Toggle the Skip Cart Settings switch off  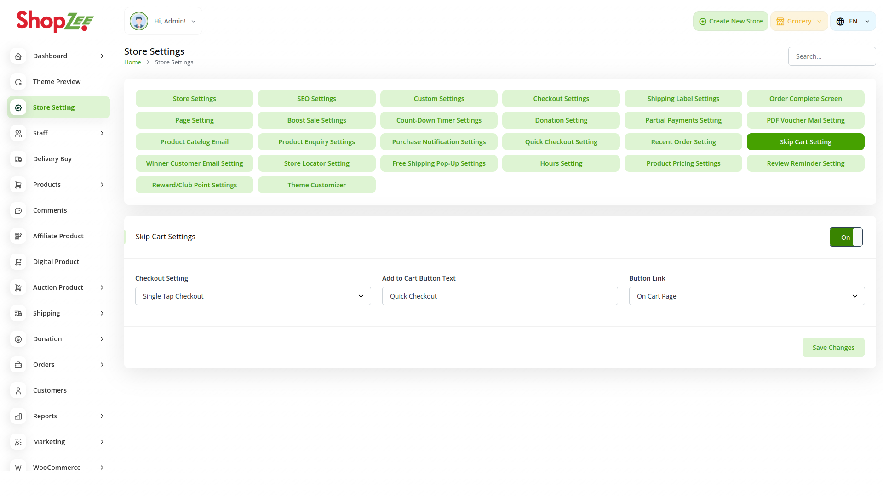pos(846,237)
